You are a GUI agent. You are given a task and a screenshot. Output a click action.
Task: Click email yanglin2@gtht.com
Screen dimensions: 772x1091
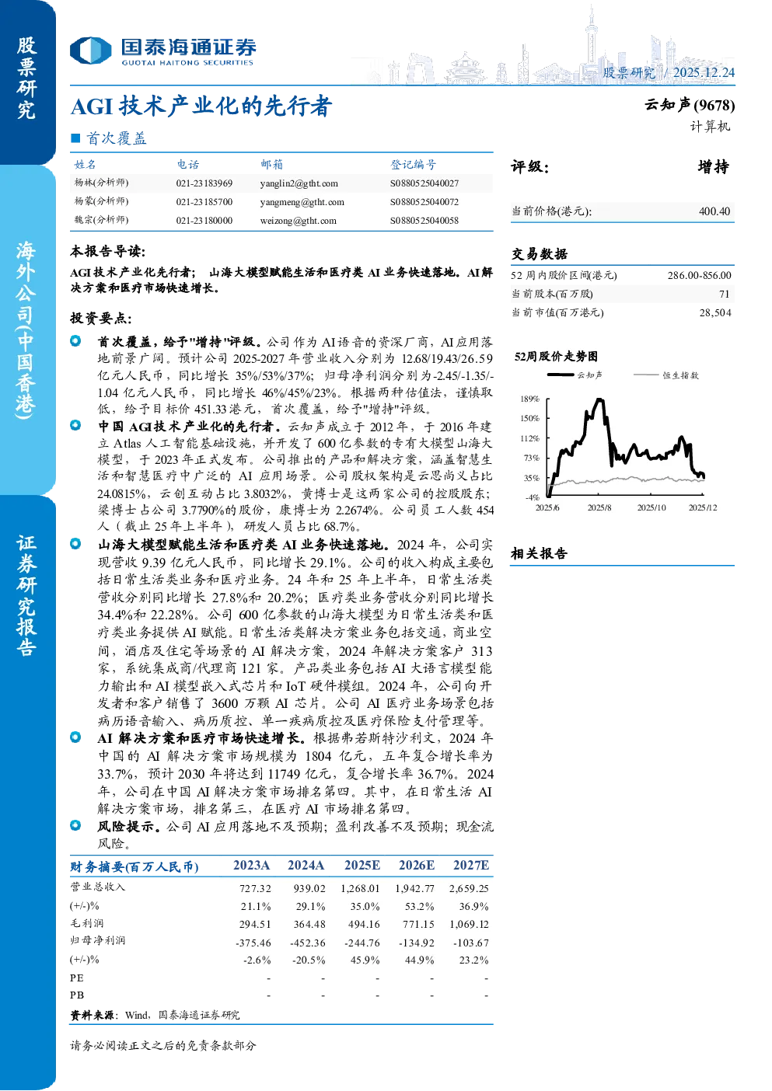pos(299,183)
